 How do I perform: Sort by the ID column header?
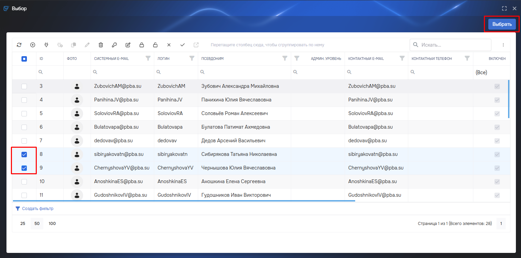tap(41, 59)
